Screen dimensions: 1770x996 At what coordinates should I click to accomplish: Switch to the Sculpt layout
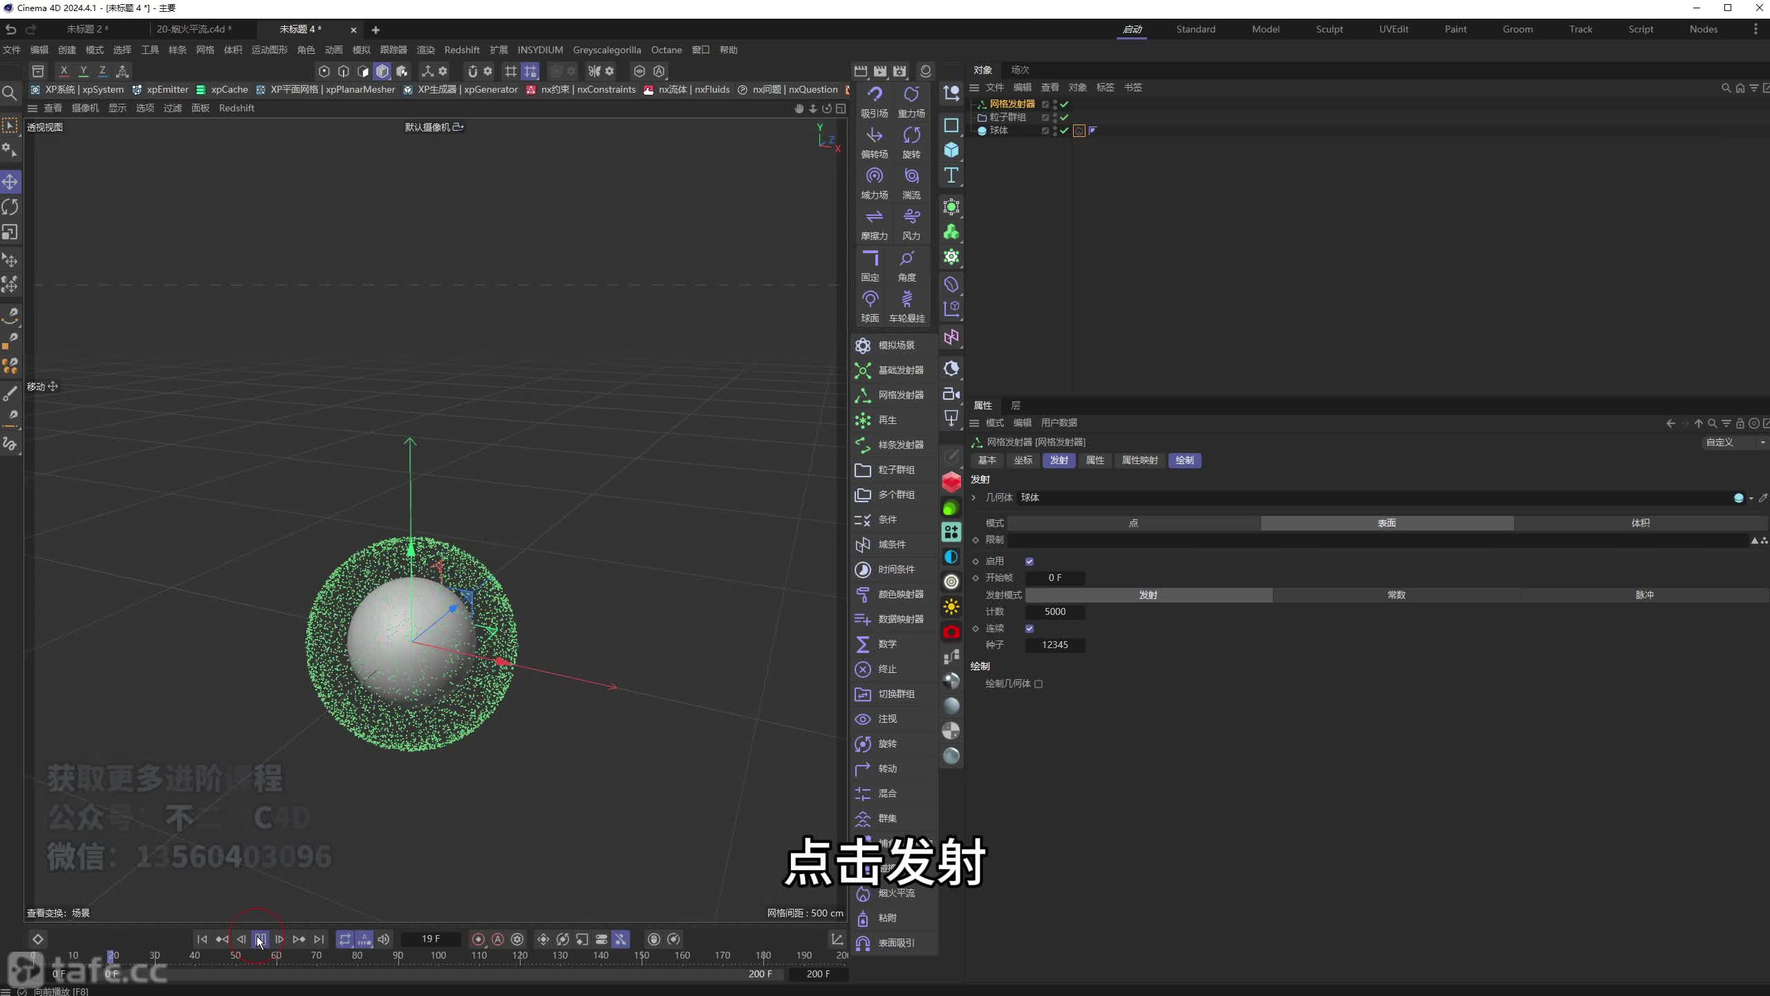1329,29
